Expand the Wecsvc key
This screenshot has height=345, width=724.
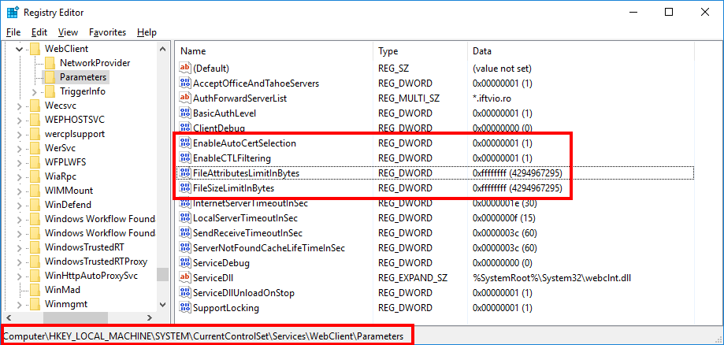point(20,106)
